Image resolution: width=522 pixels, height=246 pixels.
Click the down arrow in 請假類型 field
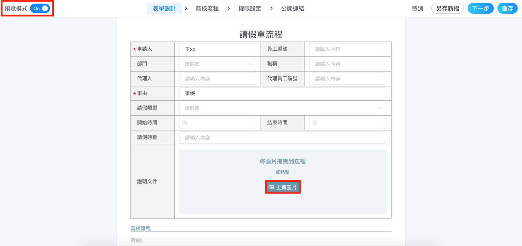pos(380,108)
